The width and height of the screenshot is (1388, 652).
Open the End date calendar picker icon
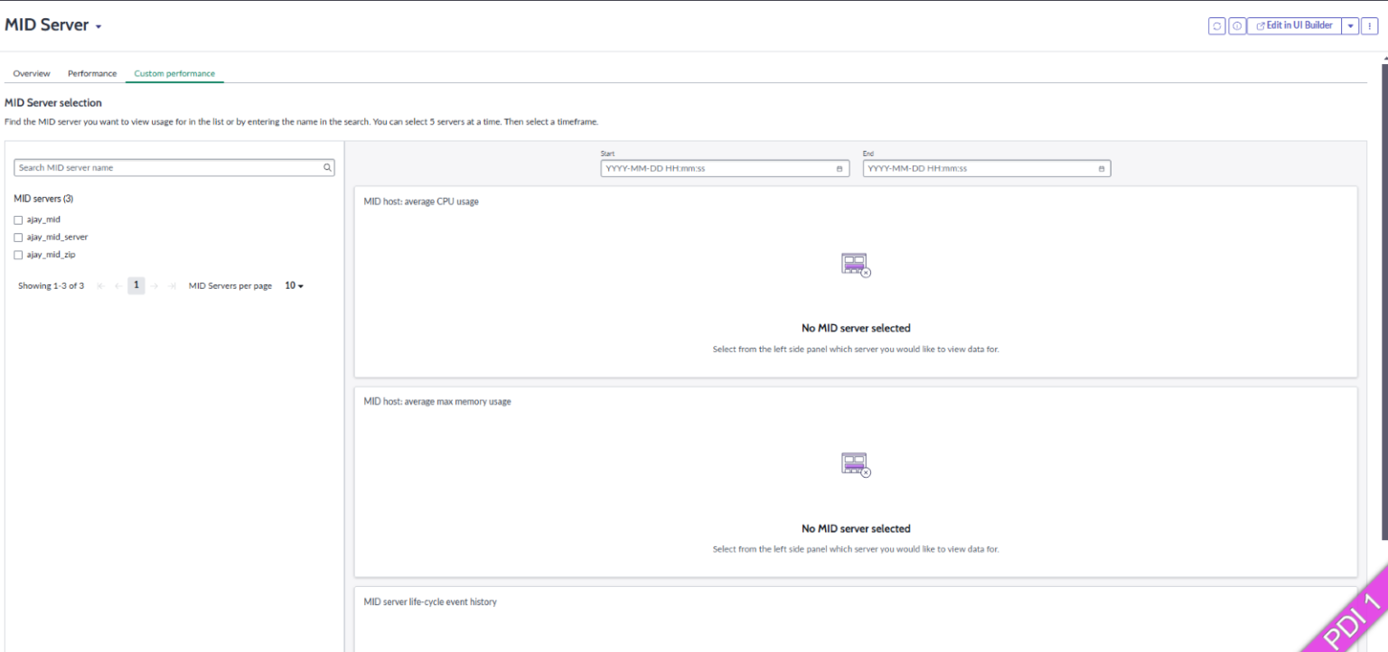click(1101, 168)
